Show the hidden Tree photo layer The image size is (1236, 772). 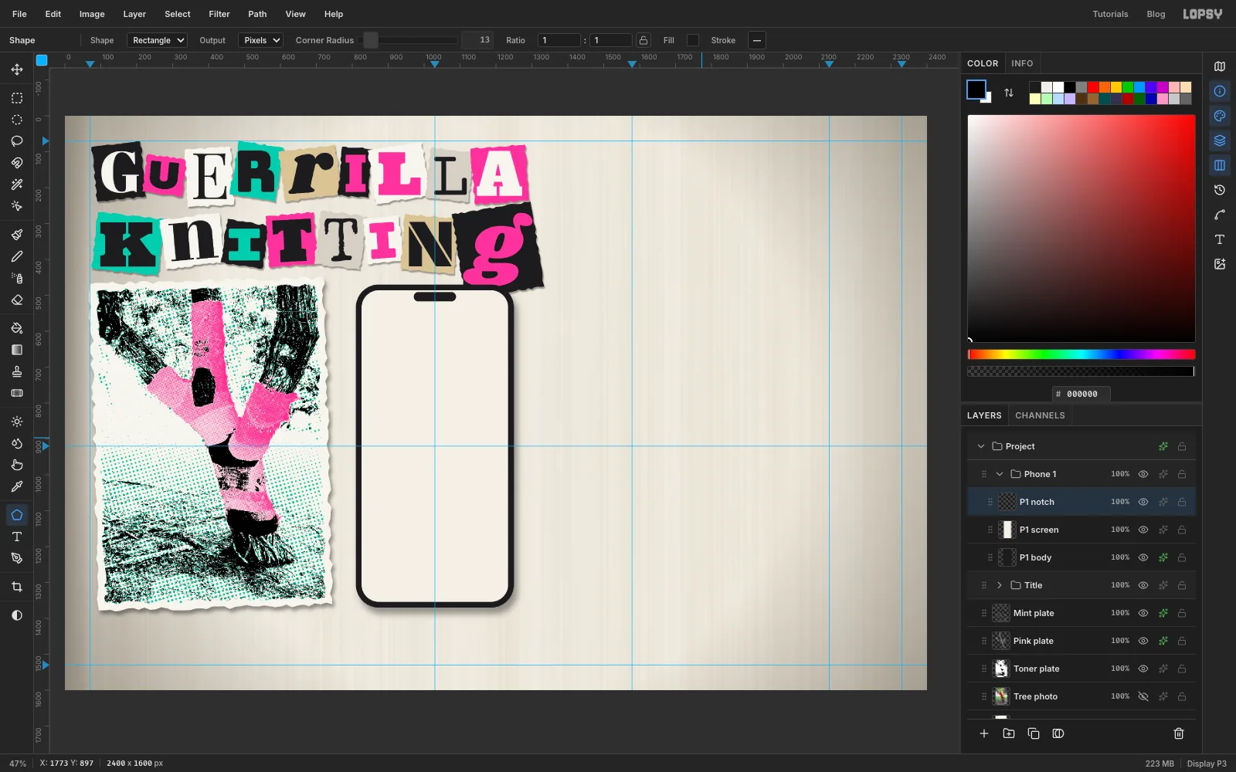(1143, 696)
